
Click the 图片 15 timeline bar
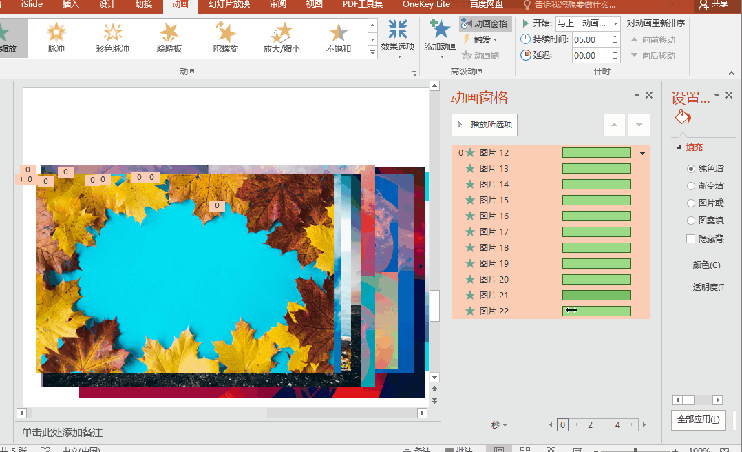click(597, 200)
